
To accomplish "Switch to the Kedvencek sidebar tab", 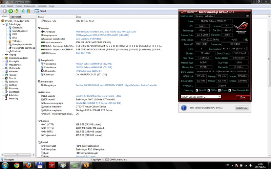I will pyautogui.click(x=16, y=17).
